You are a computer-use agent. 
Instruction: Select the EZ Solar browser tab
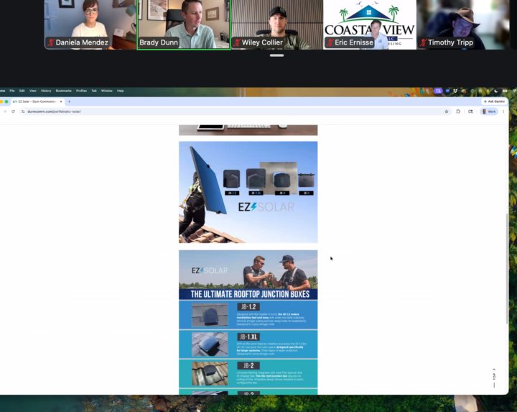pos(37,101)
